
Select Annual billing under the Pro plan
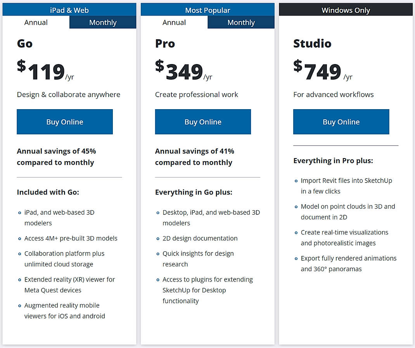click(x=174, y=22)
